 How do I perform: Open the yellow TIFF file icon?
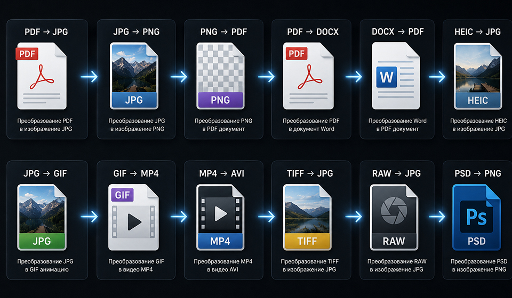[x=307, y=217]
